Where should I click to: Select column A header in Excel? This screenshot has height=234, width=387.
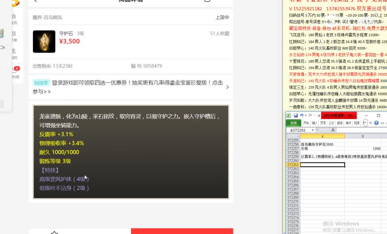tap(322, 136)
